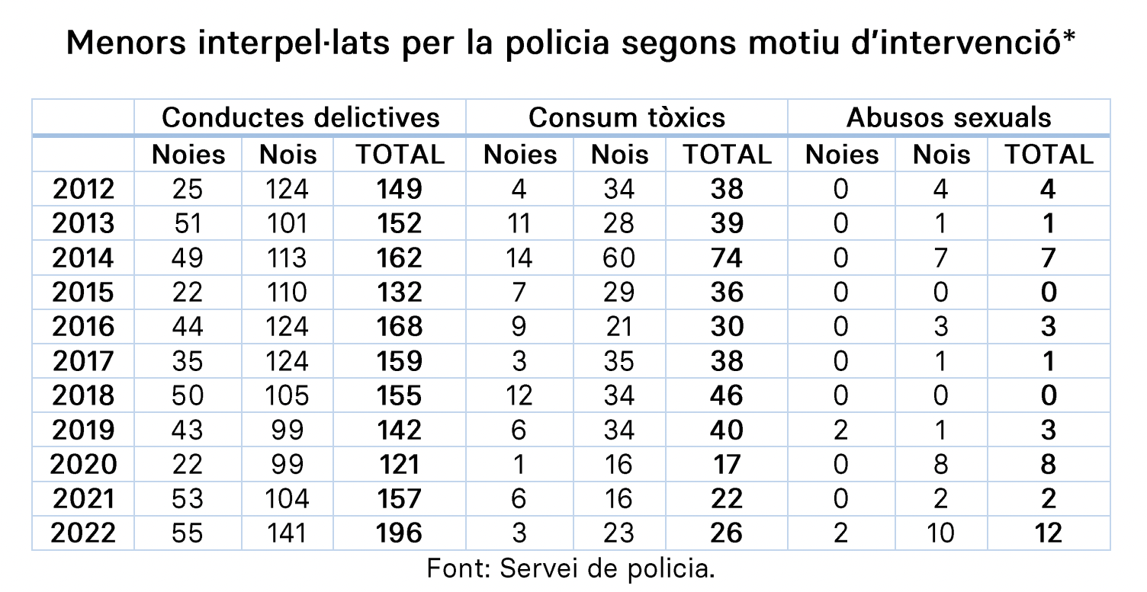The height and width of the screenshot is (592, 1147).
Task: Click the Font: Servei de policia caption
Action: pos(571,568)
